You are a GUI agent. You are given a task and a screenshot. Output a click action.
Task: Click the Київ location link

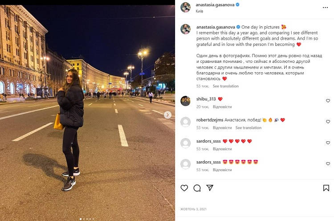click(200, 11)
